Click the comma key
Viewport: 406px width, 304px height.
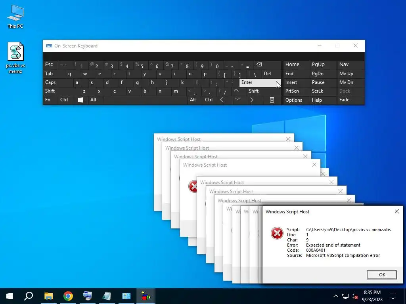pos(193,91)
